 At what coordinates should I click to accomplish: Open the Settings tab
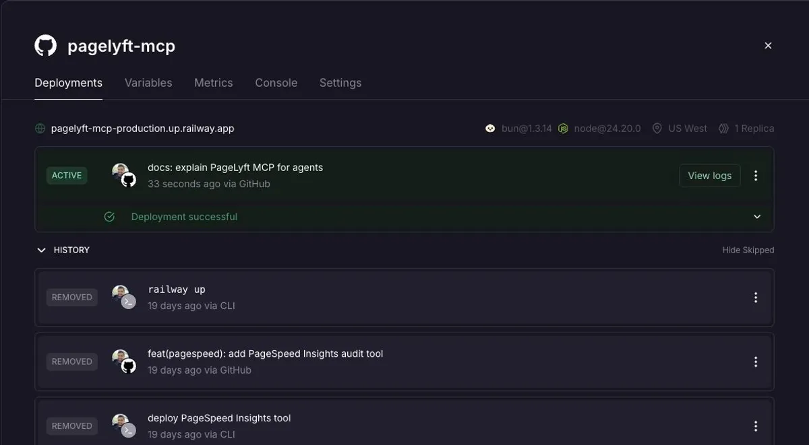(x=340, y=83)
